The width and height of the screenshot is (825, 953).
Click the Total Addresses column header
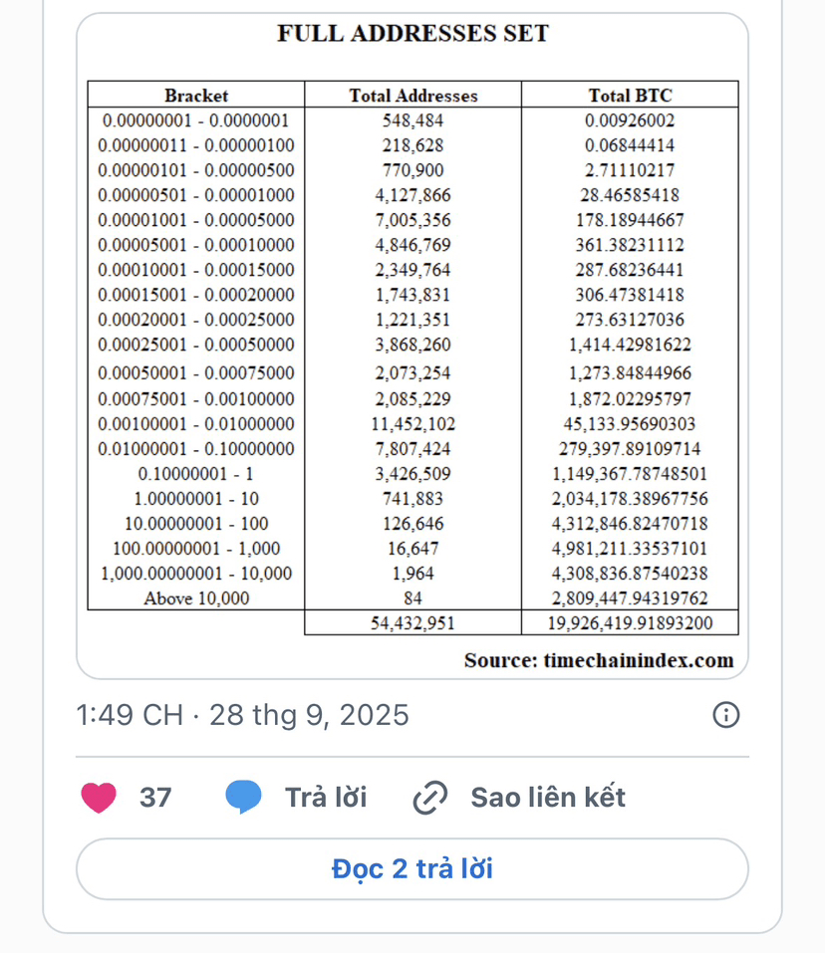(x=413, y=96)
